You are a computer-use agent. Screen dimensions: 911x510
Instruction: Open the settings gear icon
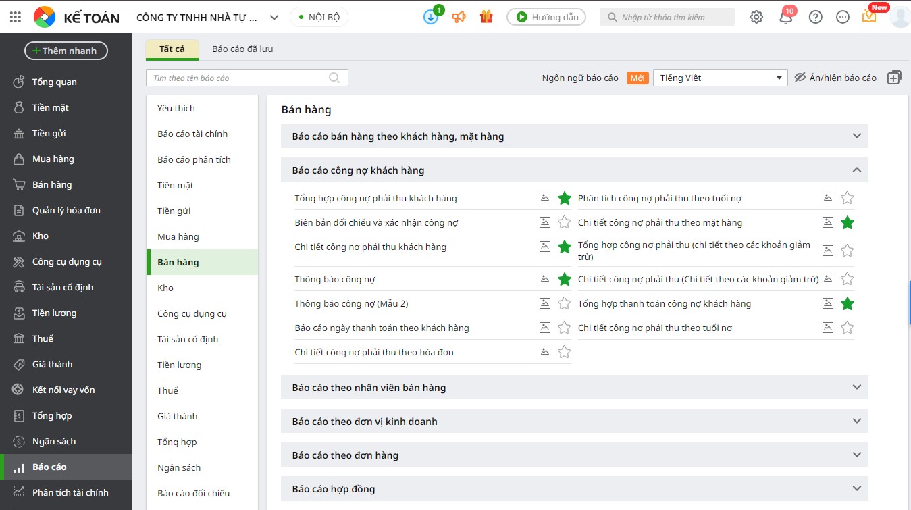click(x=756, y=17)
